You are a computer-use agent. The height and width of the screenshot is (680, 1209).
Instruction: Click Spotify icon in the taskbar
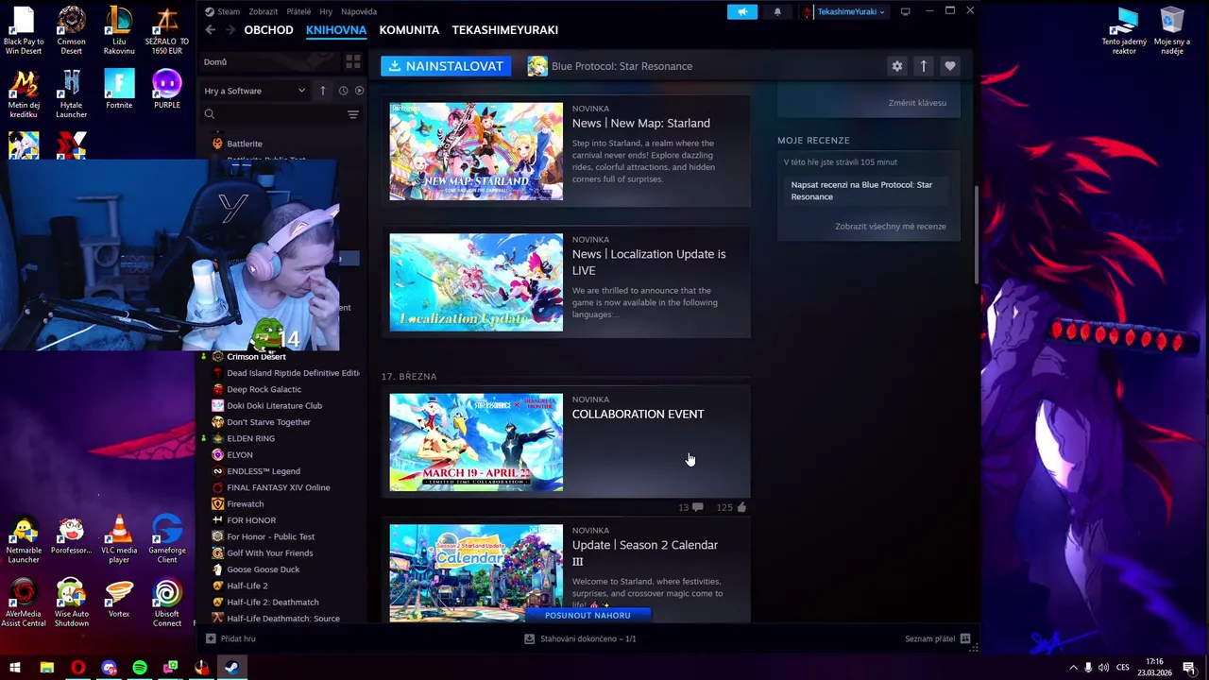pyautogui.click(x=140, y=668)
